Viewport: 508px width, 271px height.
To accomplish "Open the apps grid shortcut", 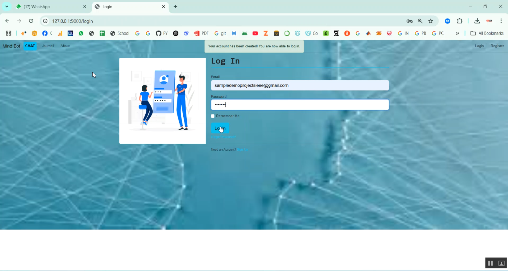I will [x=9, y=33].
